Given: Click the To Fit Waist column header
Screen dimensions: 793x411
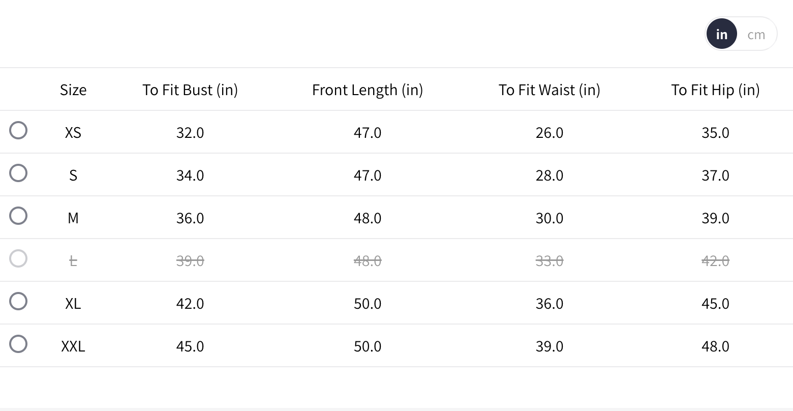Looking at the screenshot, I should point(550,90).
